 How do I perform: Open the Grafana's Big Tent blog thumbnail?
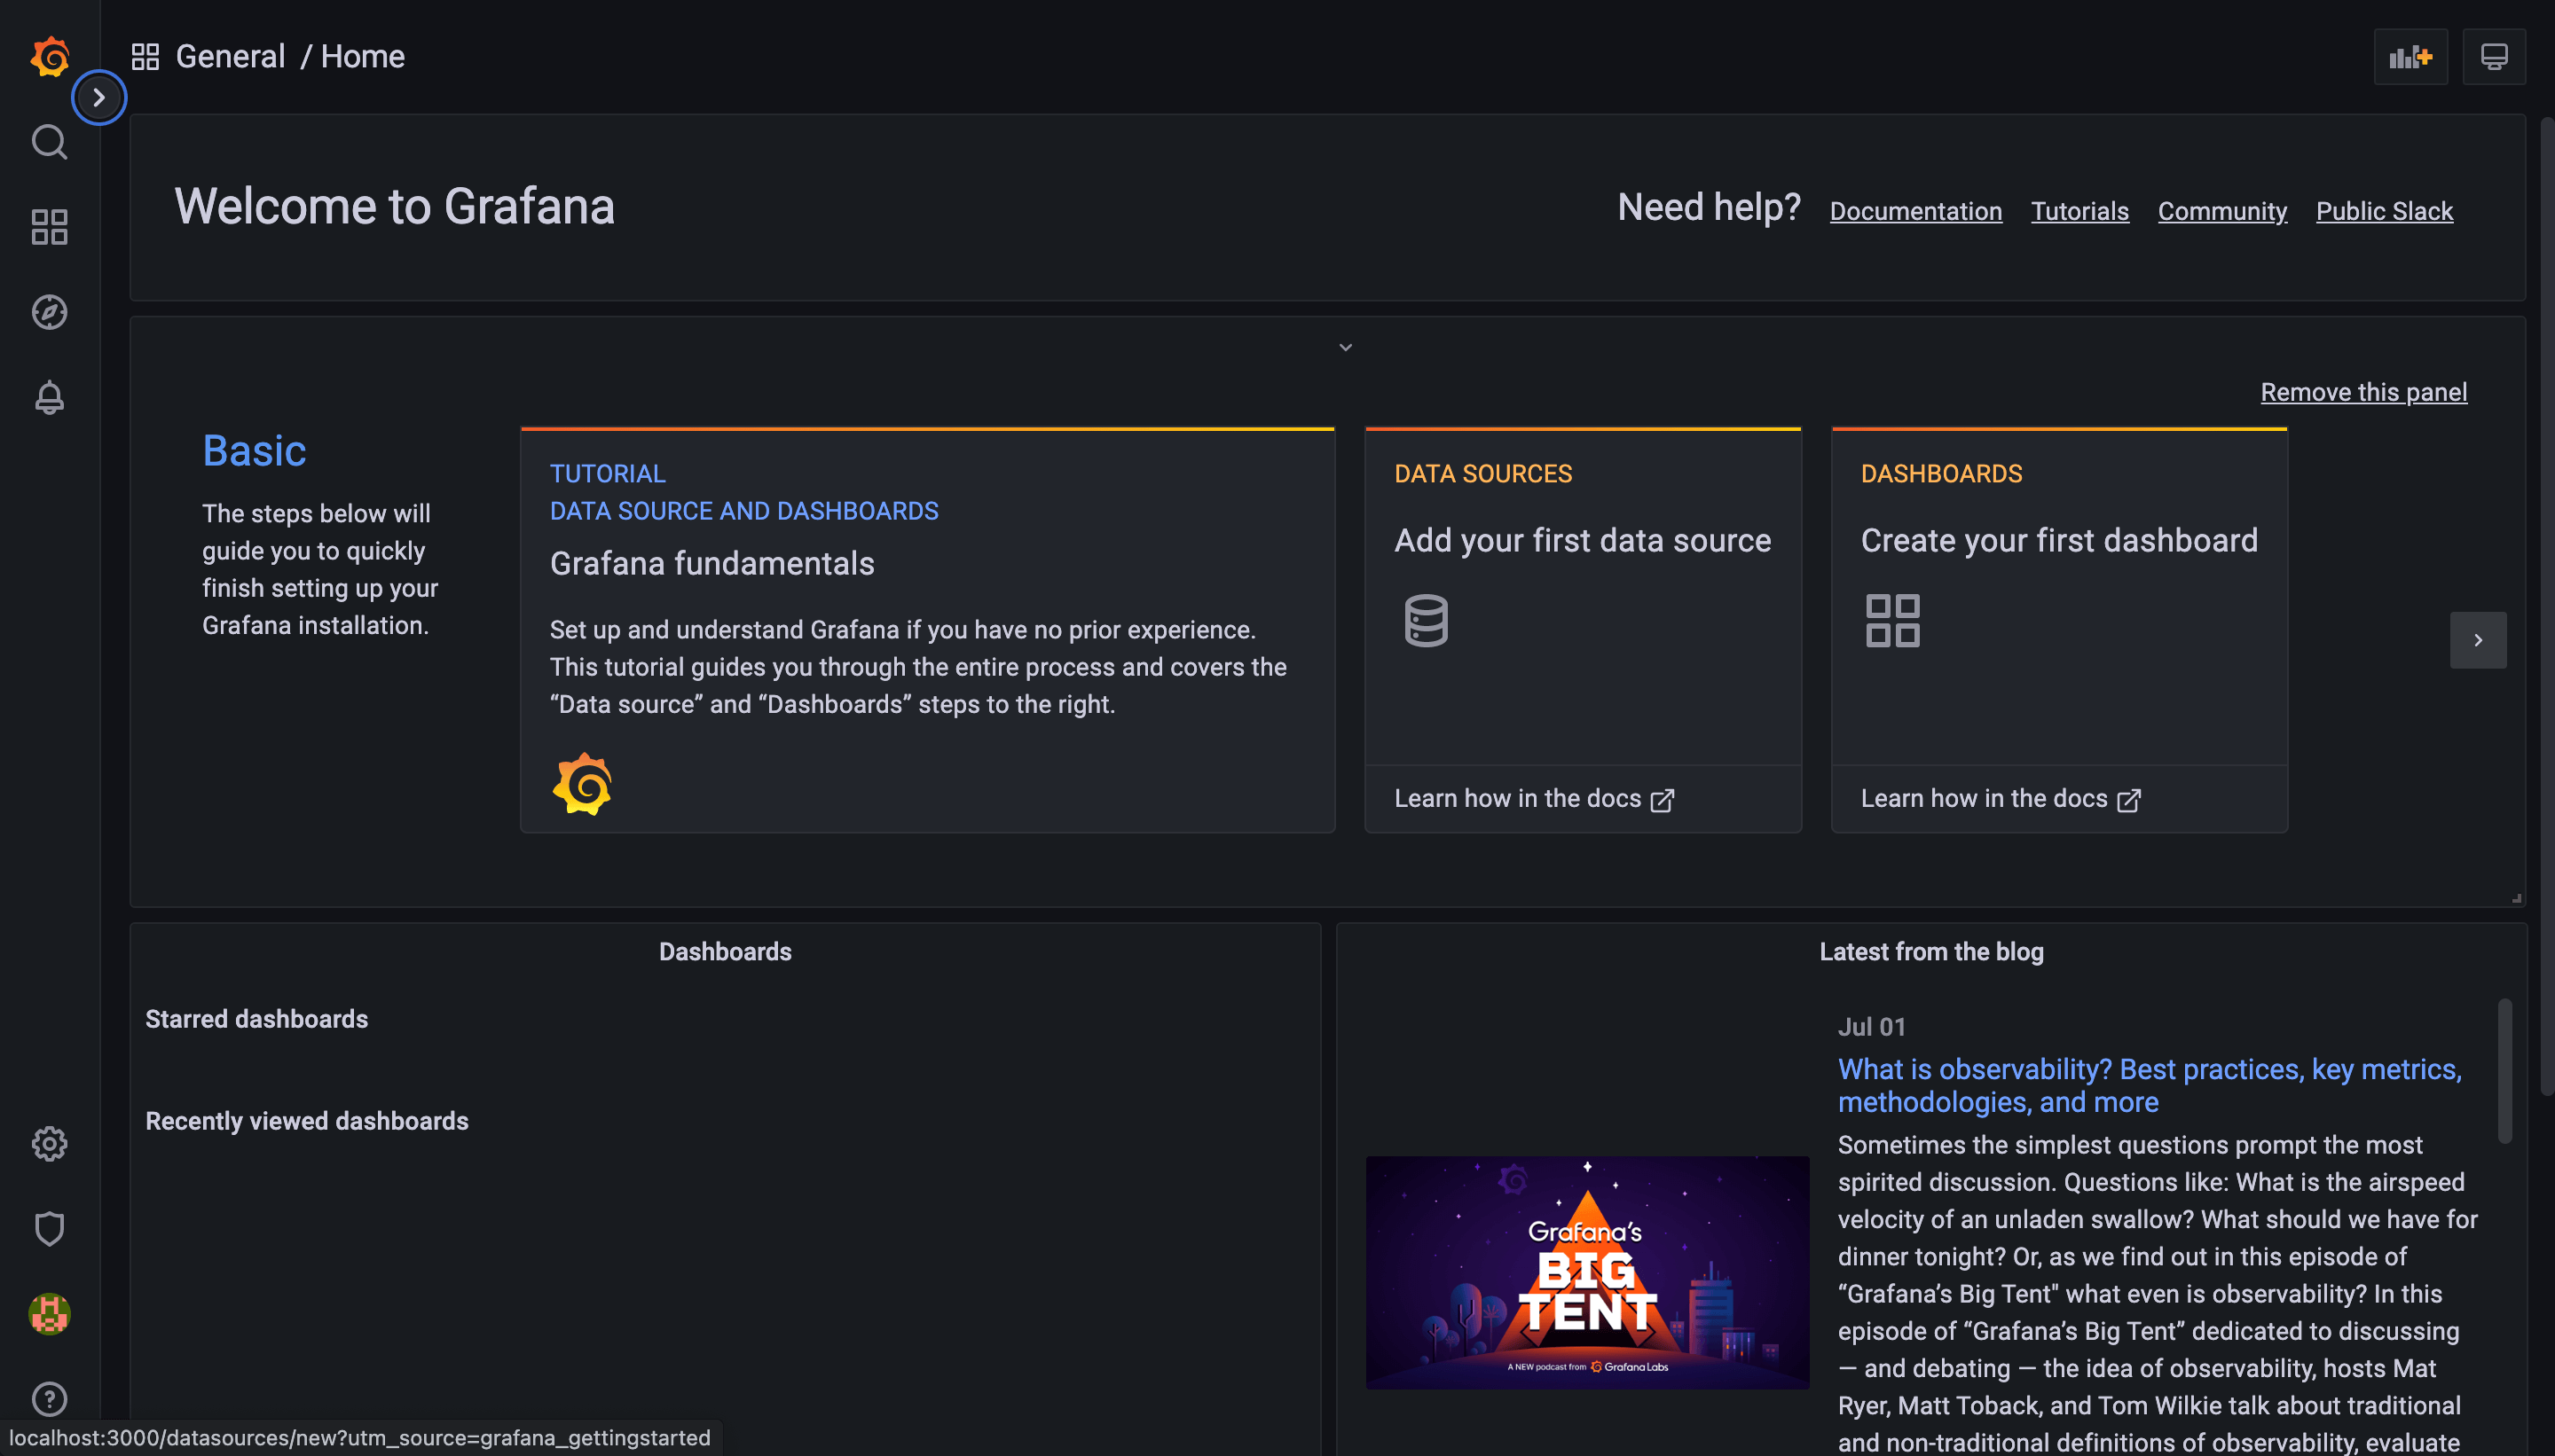tap(1586, 1272)
